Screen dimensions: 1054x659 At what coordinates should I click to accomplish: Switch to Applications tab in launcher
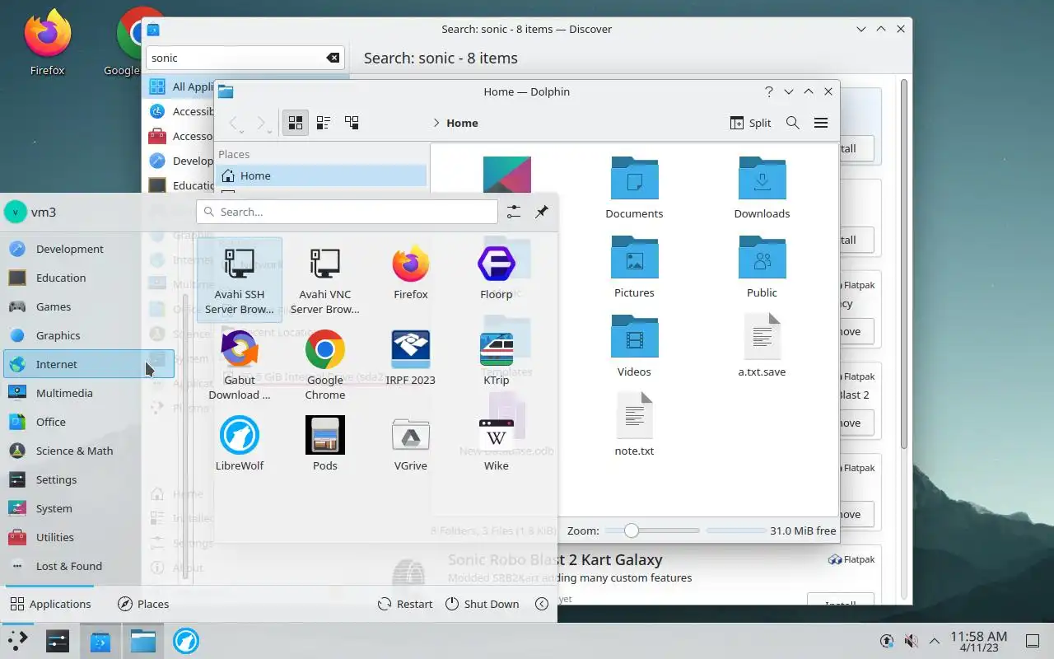pyautogui.click(x=50, y=604)
